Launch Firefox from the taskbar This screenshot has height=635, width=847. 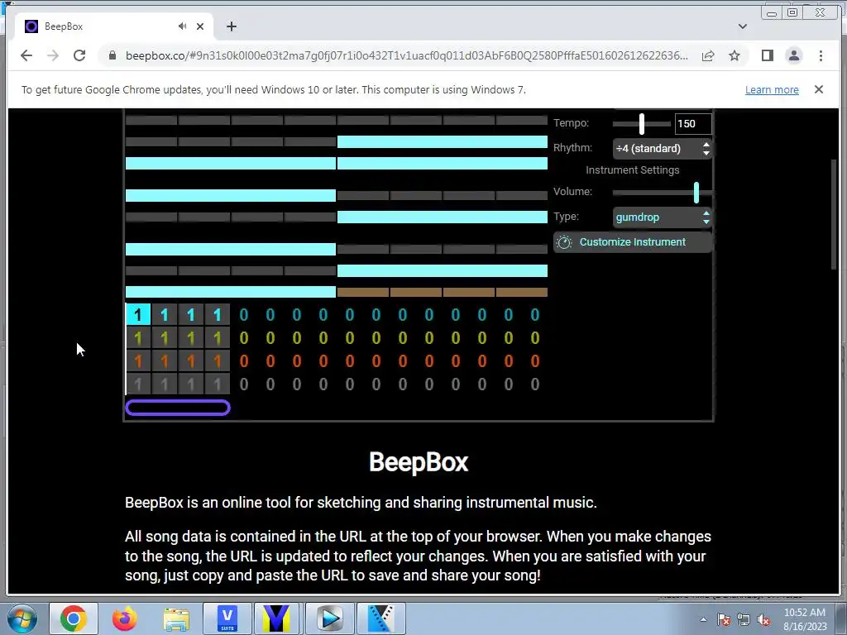tap(125, 618)
